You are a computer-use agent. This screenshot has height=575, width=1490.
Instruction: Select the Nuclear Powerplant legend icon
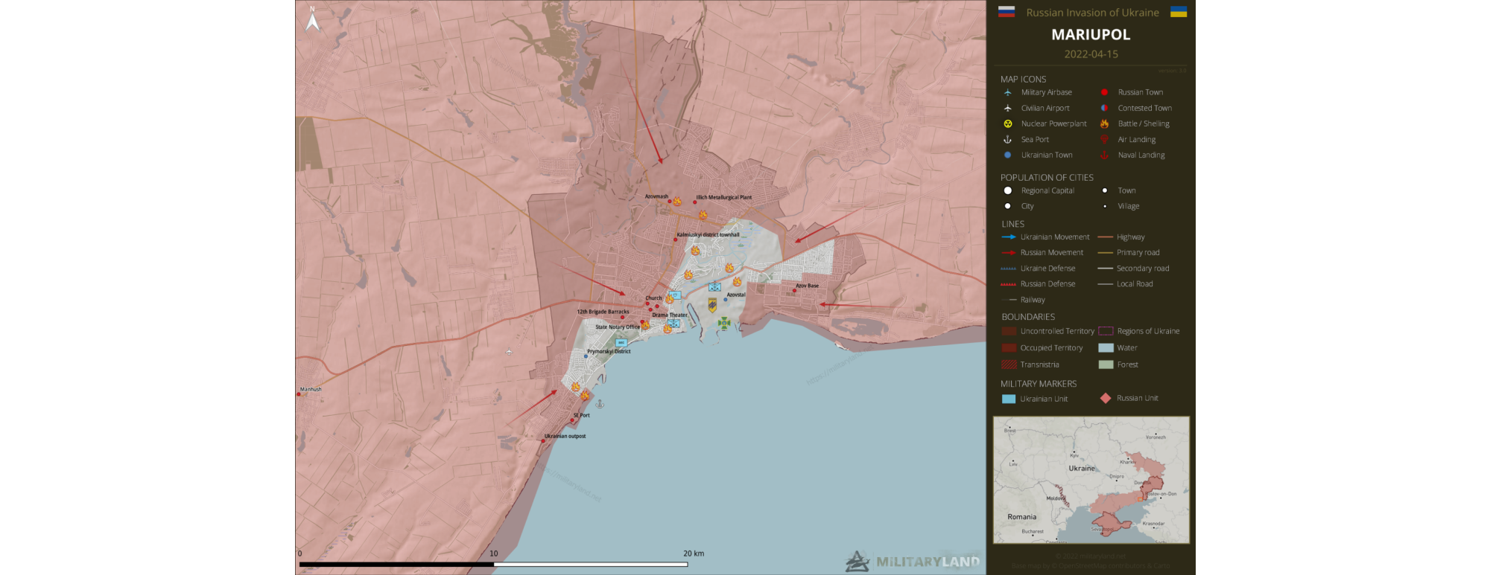tap(1007, 123)
